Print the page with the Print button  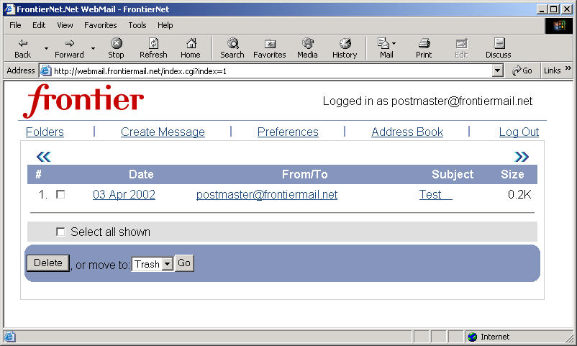point(424,48)
